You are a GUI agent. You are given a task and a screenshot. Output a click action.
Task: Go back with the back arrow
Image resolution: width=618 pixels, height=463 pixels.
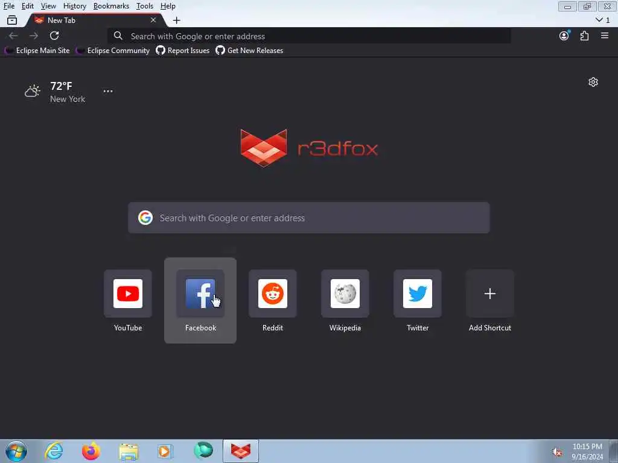[x=13, y=36]
